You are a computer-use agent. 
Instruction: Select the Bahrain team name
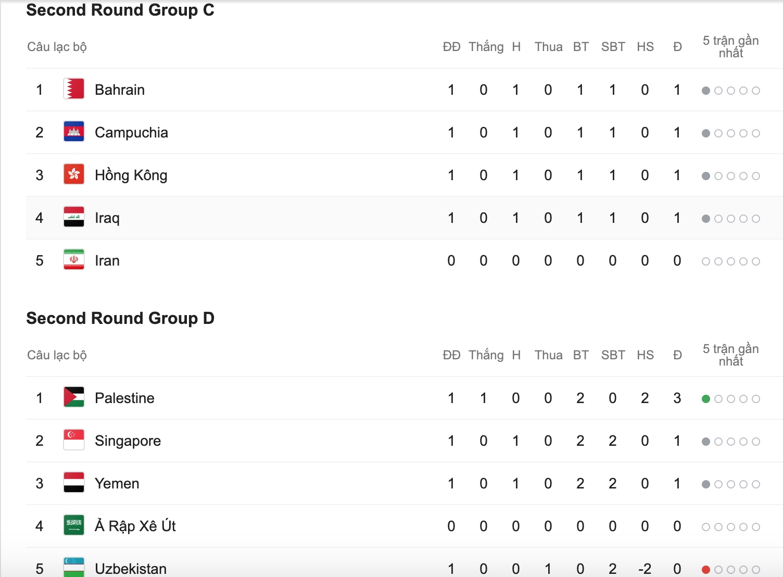click(x=120, y=90)
